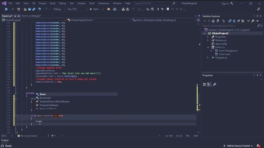Toggle Categorized view in Properties panel
The width and height of the screenshot is (264, 148).
205,84
